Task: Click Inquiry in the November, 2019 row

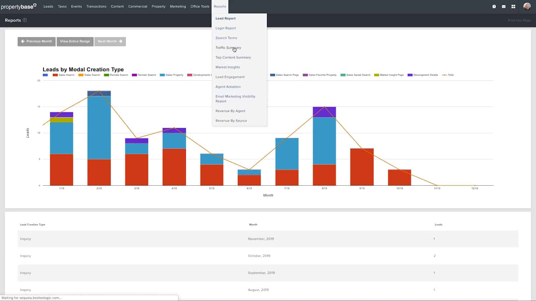Action: click(x=25, y=239)
